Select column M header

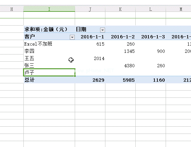click(x=178, y=9)
